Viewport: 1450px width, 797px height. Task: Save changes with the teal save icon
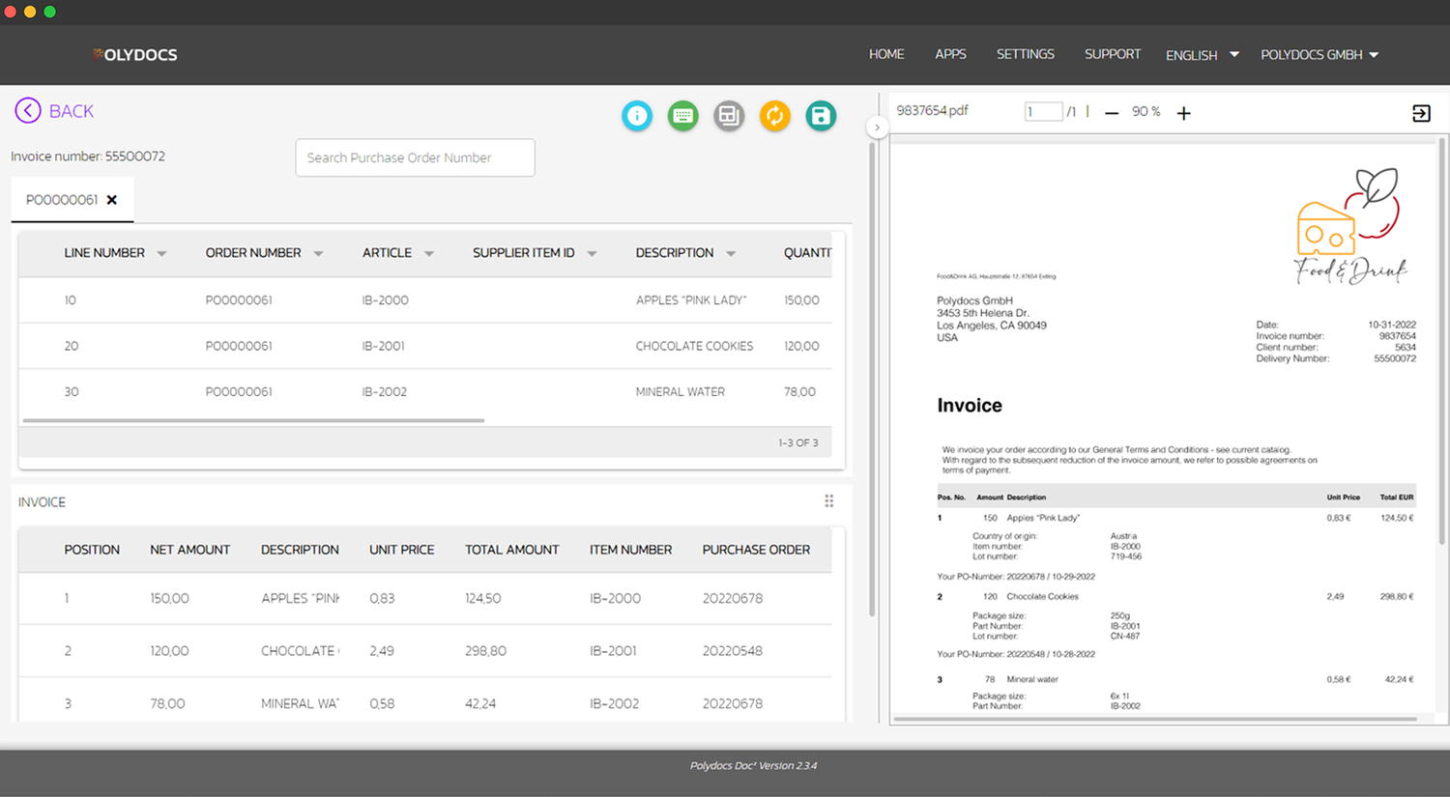[821, 115]
